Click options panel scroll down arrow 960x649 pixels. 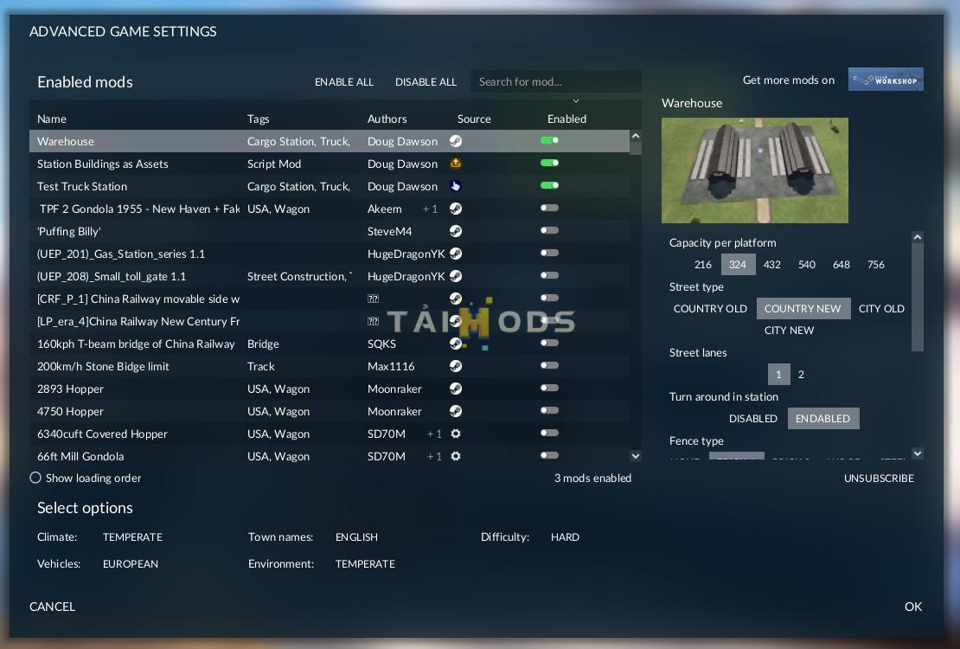[917, 453]
